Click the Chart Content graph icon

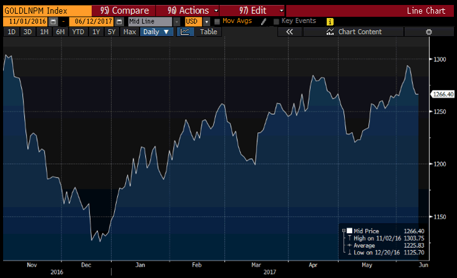point(330,32)
